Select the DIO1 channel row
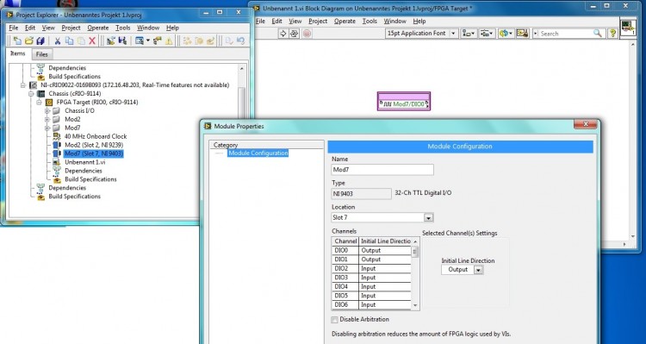646x344 pixels. click(x=371, y=260)
